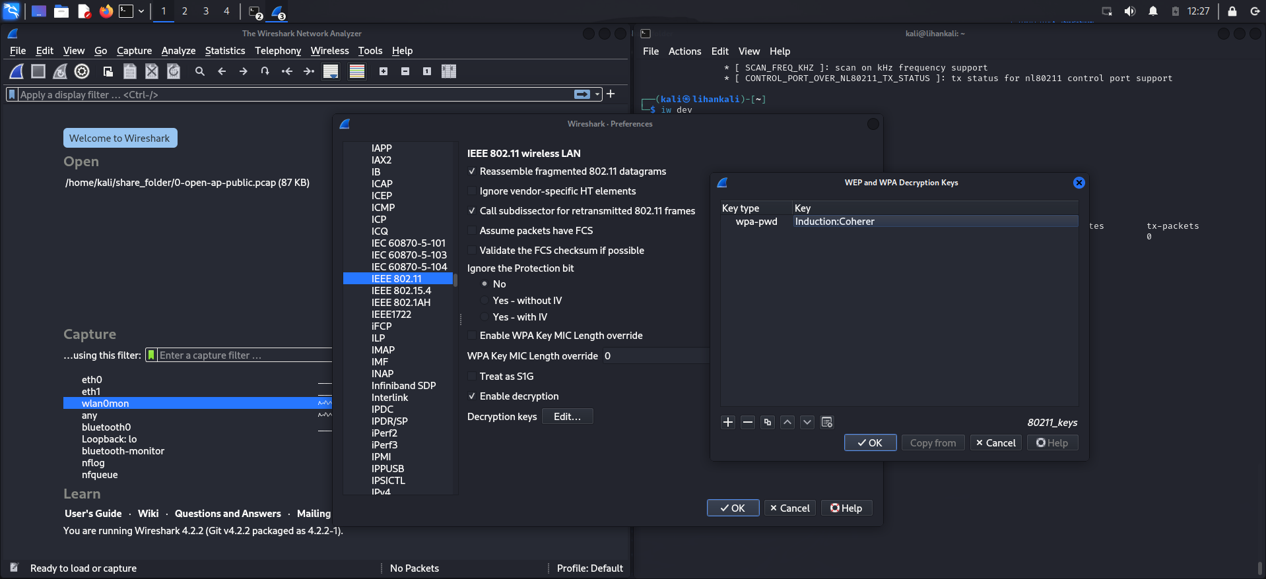Click the restart capture icon
This screenshot has width=1266, height=579.
60,71
